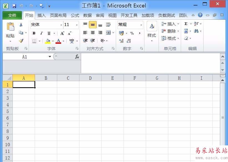The image size is (228, 162).
Task: Click the merge and center icon
Action: tap(108, 33)
